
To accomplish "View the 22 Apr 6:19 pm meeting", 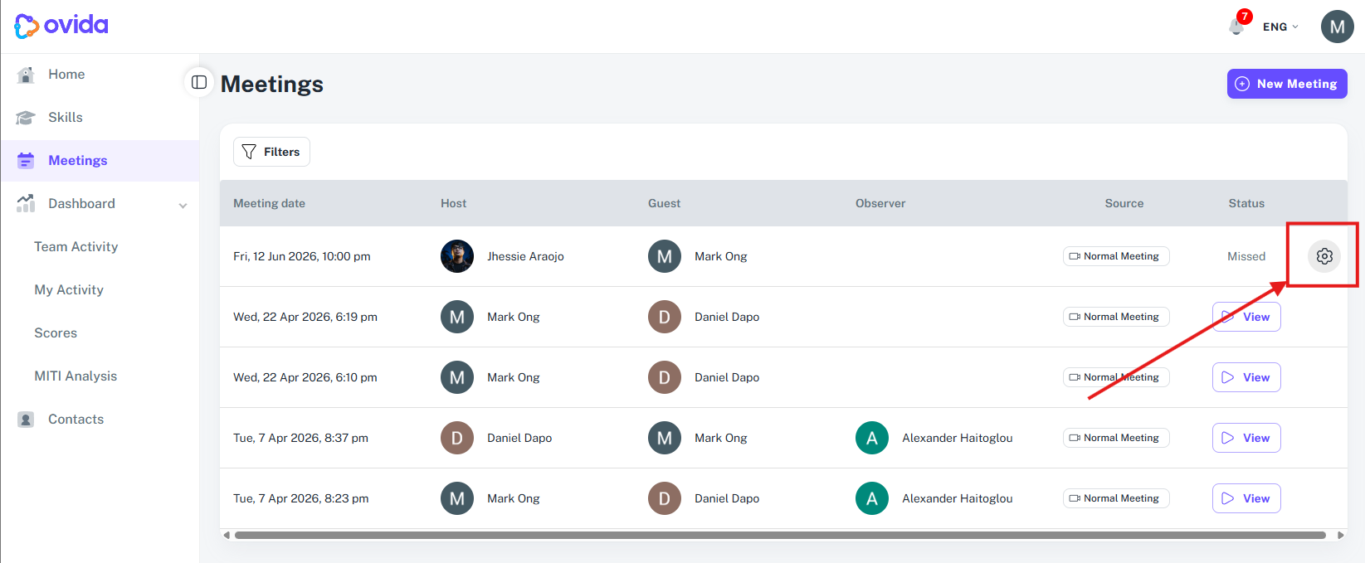I will 1246,317.
